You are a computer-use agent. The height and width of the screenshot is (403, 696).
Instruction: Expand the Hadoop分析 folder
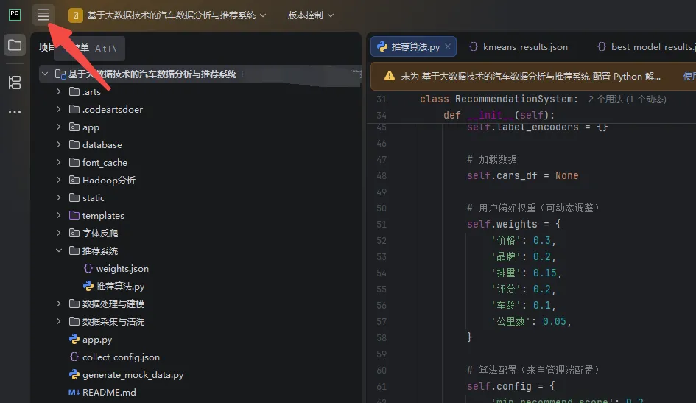coord(59,180)
